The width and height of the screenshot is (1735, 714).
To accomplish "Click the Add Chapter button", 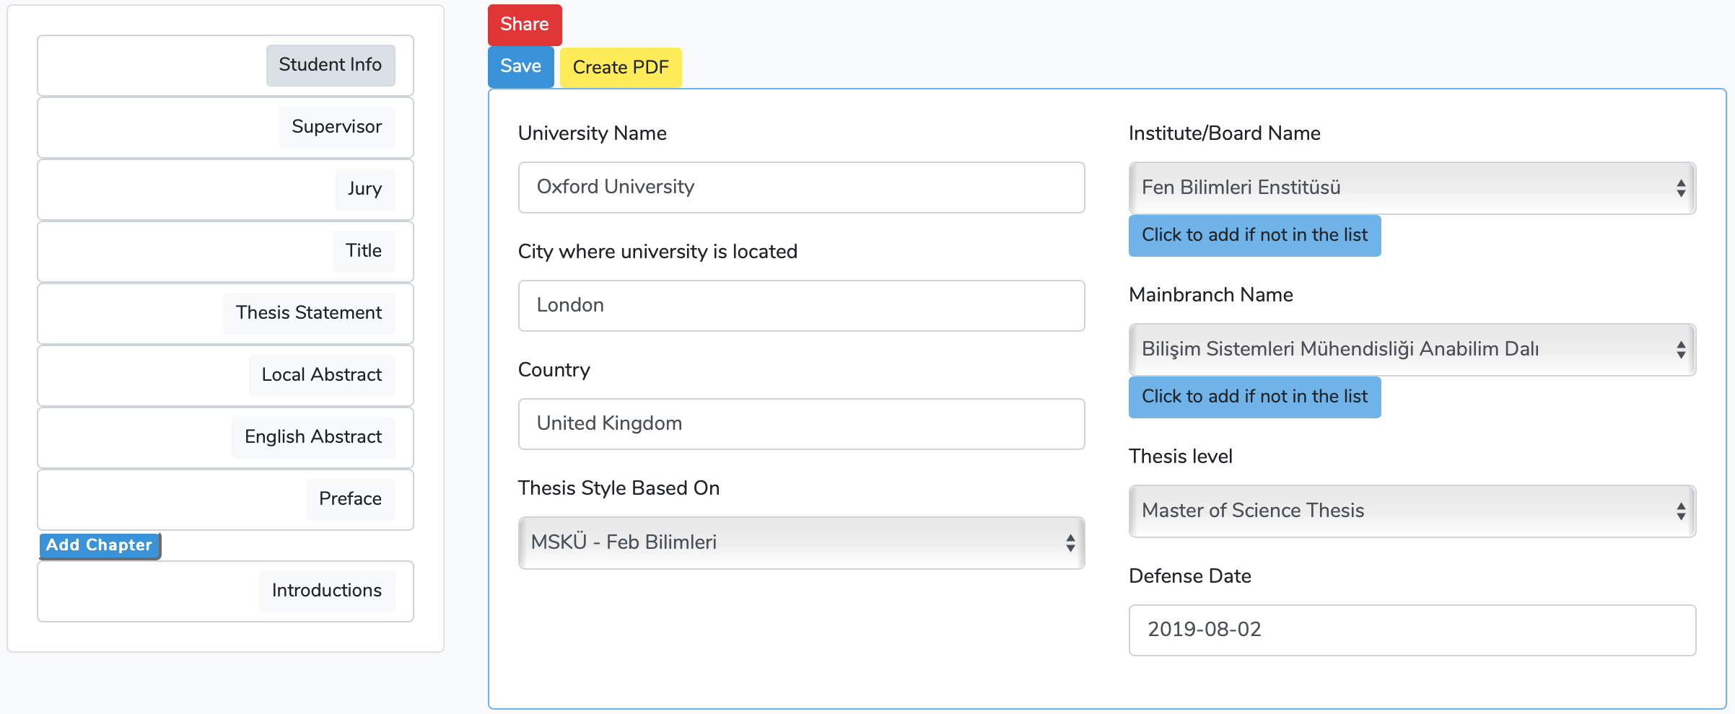I will coord(100,545).
